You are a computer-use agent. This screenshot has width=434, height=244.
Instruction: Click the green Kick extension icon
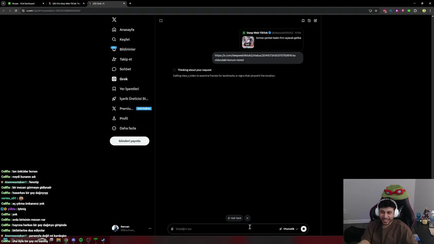coord(409,11)
